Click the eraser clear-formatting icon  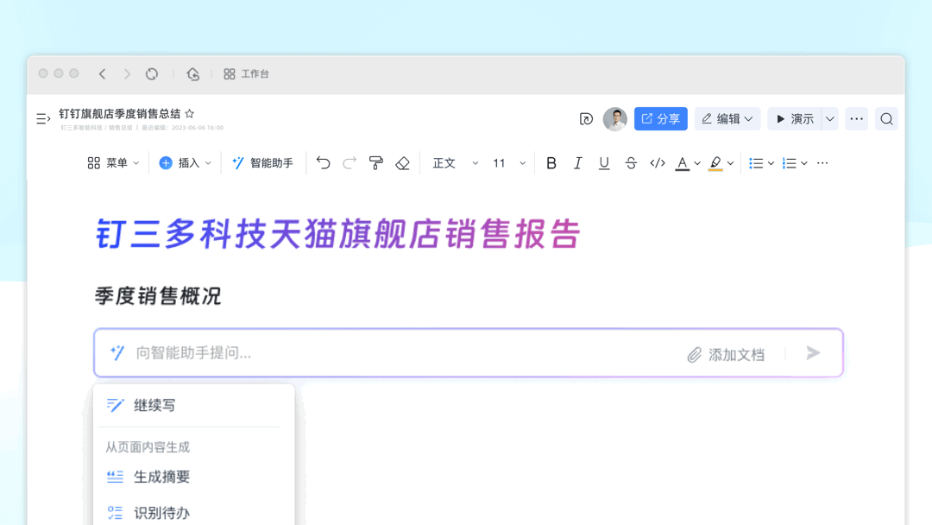[402, 163]
